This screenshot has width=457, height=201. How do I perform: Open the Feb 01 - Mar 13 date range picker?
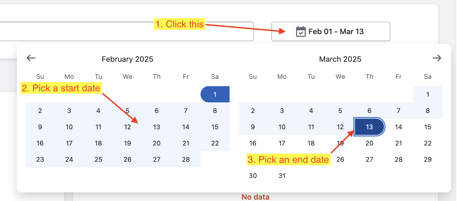(331, 32)
